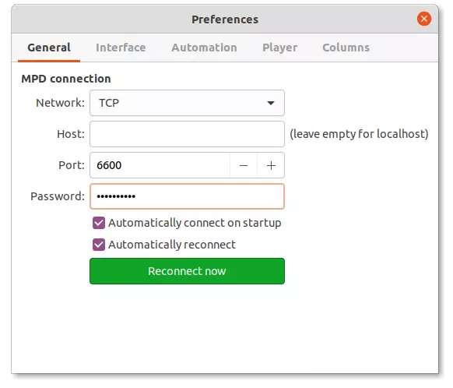Image resolution: width=453 pixels, height=388 pixels.
Task: Open the Network dropdown showing TCP
Action: (x=187, y=103)
